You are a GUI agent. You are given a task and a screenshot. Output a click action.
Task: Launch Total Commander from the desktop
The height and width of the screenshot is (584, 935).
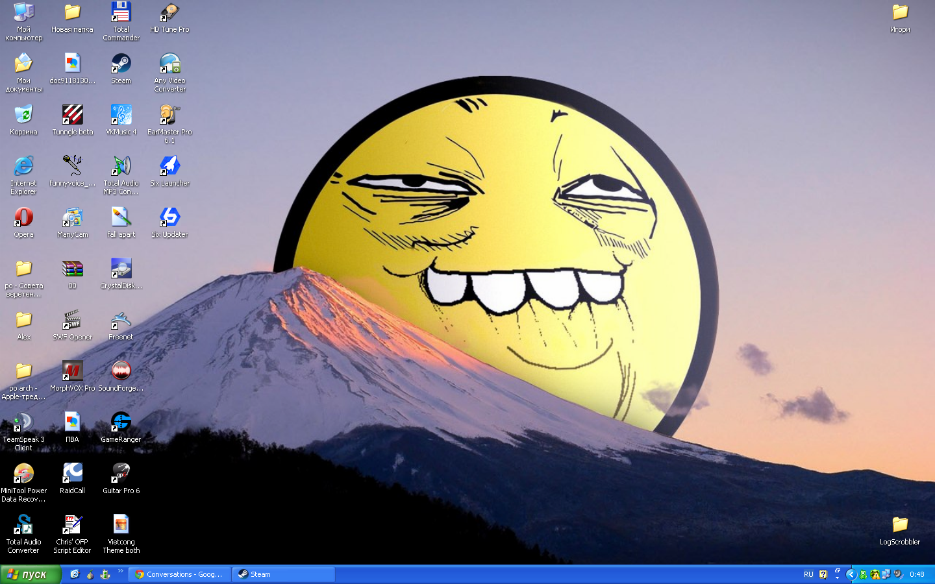[121, 13]
